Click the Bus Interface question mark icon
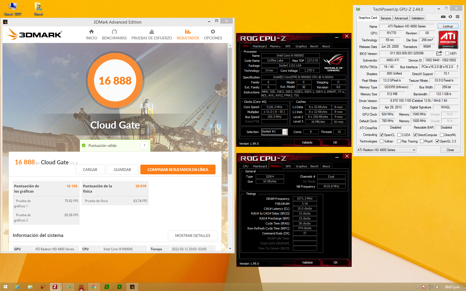The height and width of the screenshot is (291, 466). pyautogui.click(x=457, y=67)
